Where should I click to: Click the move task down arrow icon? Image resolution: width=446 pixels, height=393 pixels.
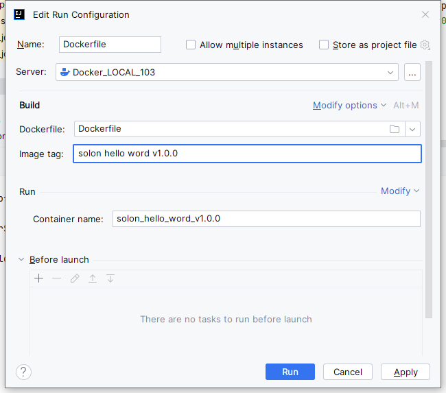[x=110, y=278]
